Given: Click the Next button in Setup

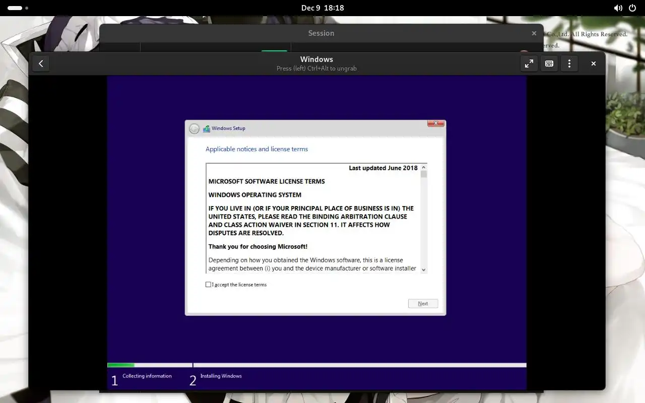Looking at the screenshot, I should click(423, 303).
